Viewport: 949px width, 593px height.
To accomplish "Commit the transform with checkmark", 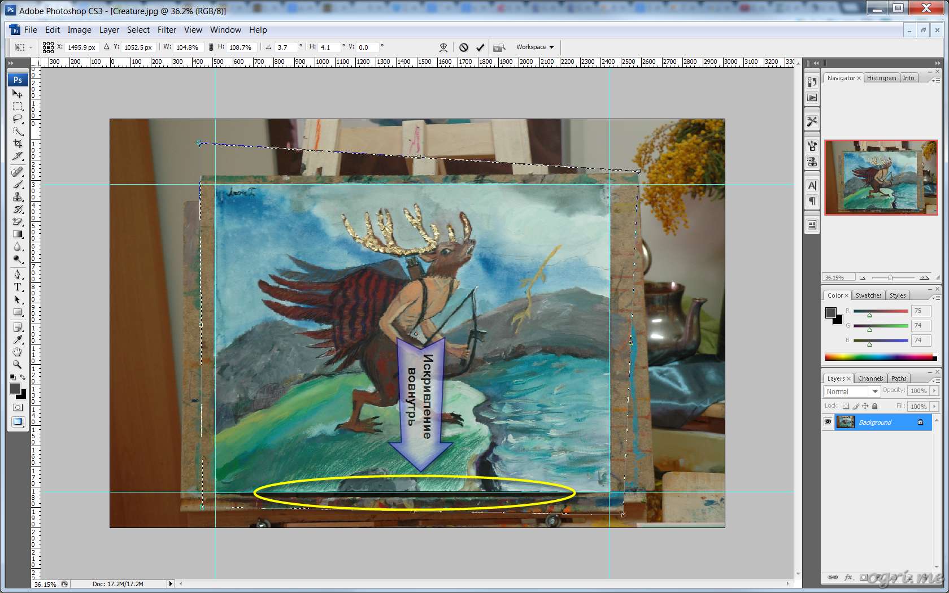I will pyautogui.click(x=480, y=47).
